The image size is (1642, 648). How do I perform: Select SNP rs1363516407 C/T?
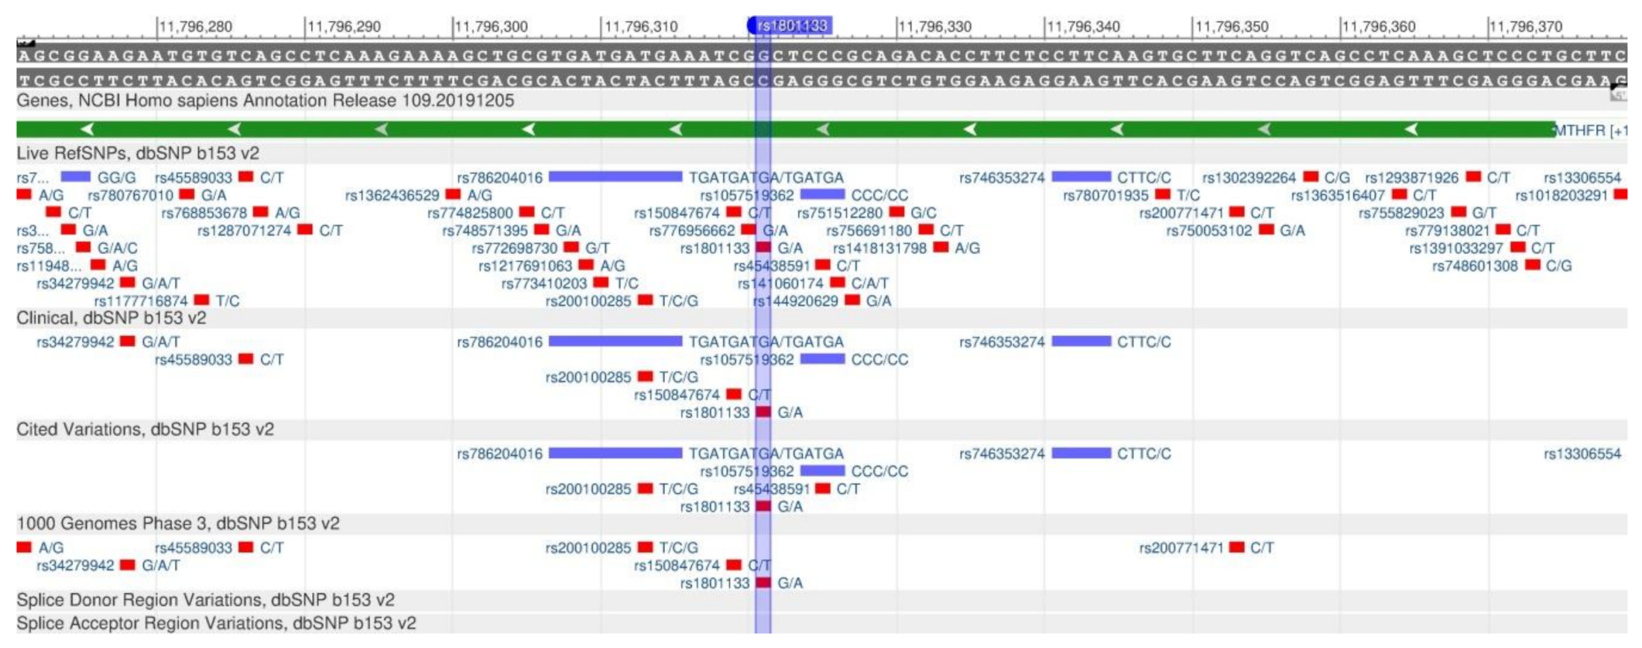tap(1400, 195)
